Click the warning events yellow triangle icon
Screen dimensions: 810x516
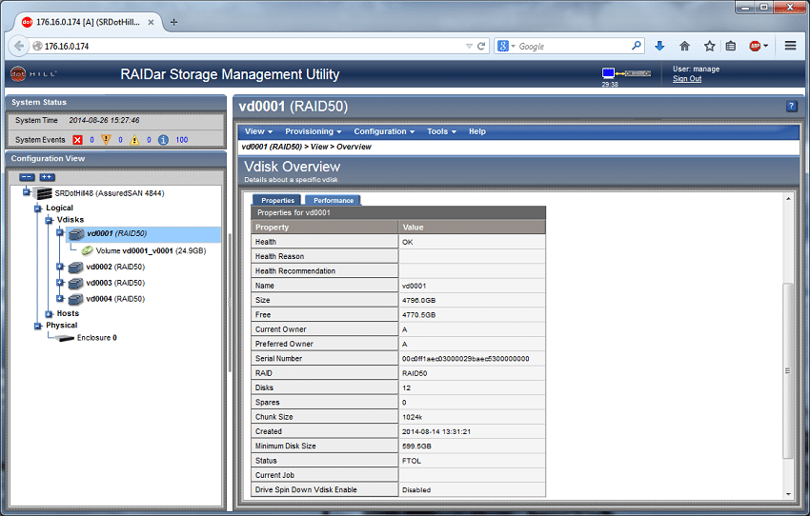134,140
